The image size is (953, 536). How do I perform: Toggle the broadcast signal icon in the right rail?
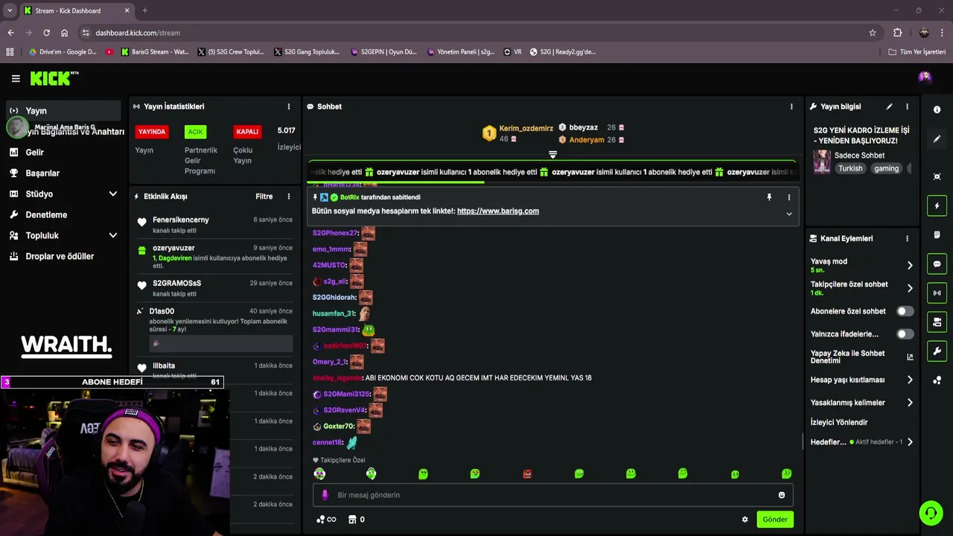point(937,293)
